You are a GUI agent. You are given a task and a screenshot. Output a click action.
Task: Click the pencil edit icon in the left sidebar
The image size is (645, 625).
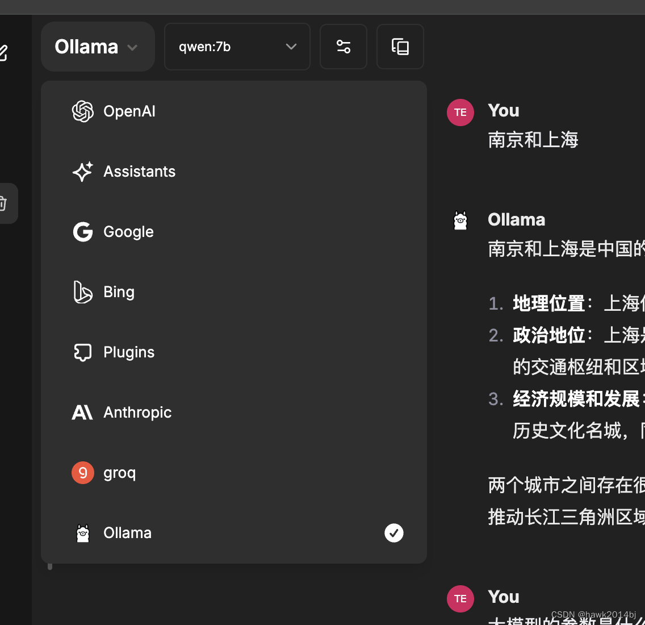5,53
